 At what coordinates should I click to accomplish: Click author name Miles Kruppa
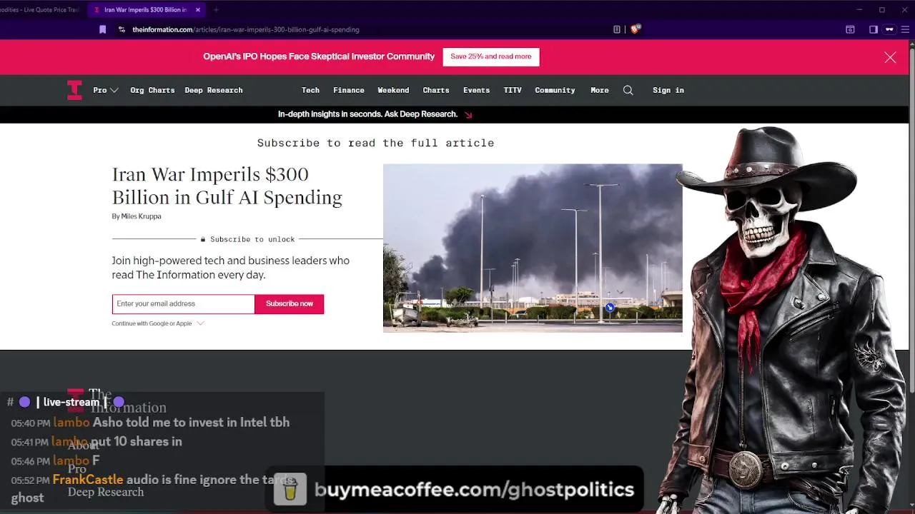point(141,216)
